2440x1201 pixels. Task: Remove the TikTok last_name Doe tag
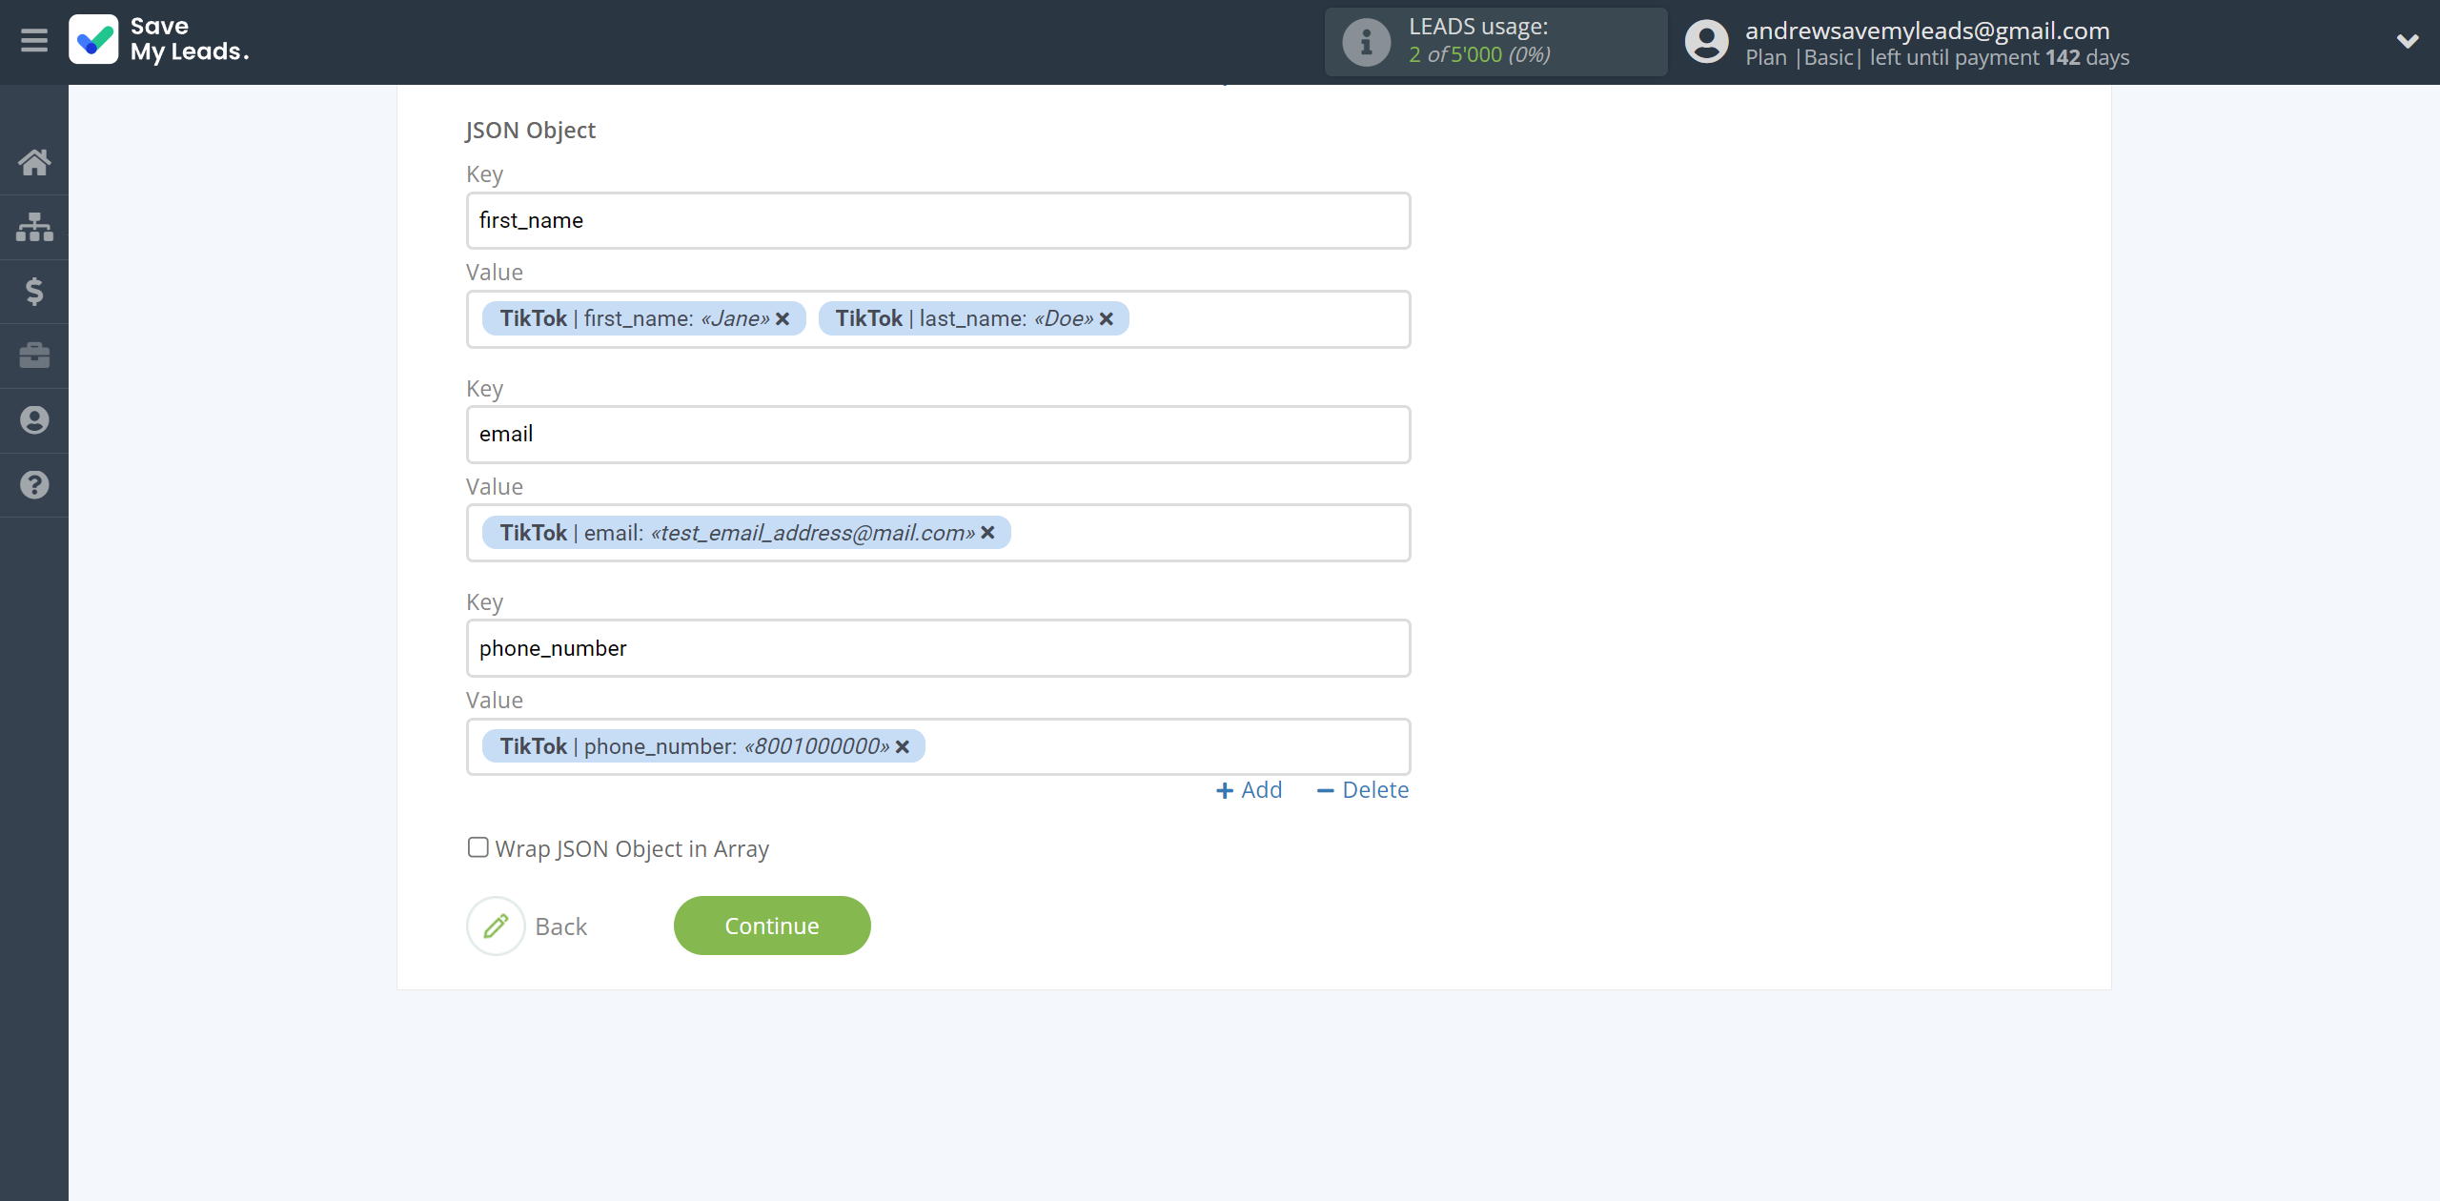(1107, 319)
